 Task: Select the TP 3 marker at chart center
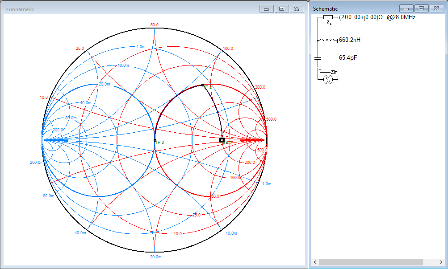coord(155,140)
